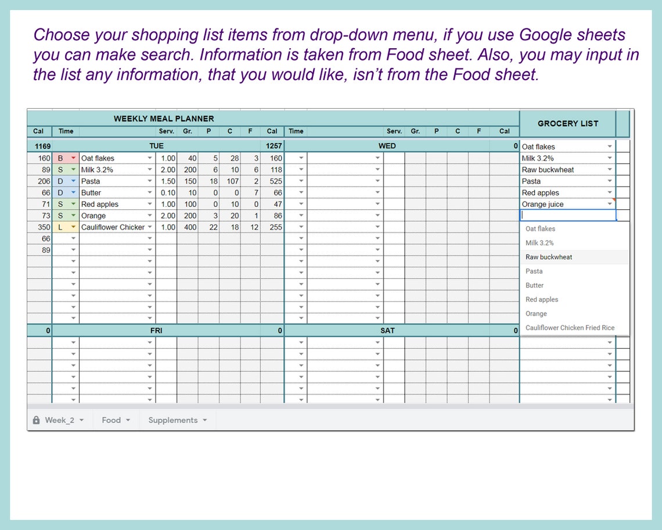Select Raw buckwheat from the dropdown list
This screenshot has width=662, height=530.
pyautogui.click(x=575, y=257)
